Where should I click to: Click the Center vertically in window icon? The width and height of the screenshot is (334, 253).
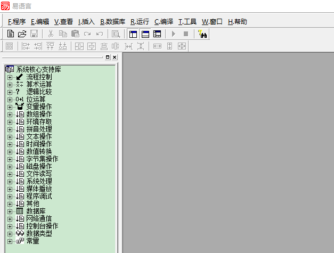coord(92,46)
